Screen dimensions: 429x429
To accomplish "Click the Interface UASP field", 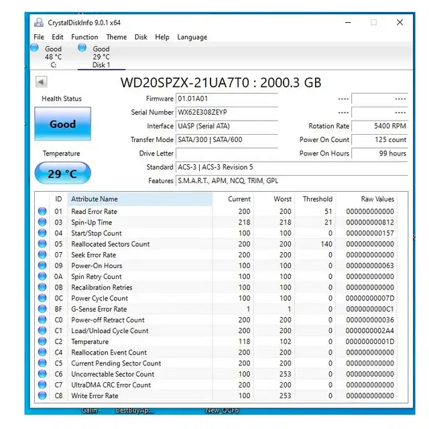I will point(227,126).
